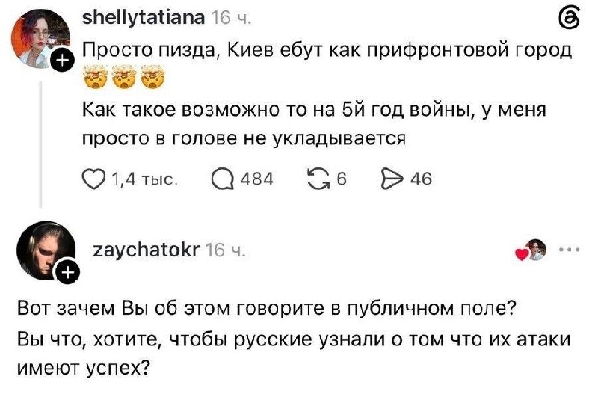Click the 1,4 тыс. likes count
598x397 pixels.
pos(145,179)
